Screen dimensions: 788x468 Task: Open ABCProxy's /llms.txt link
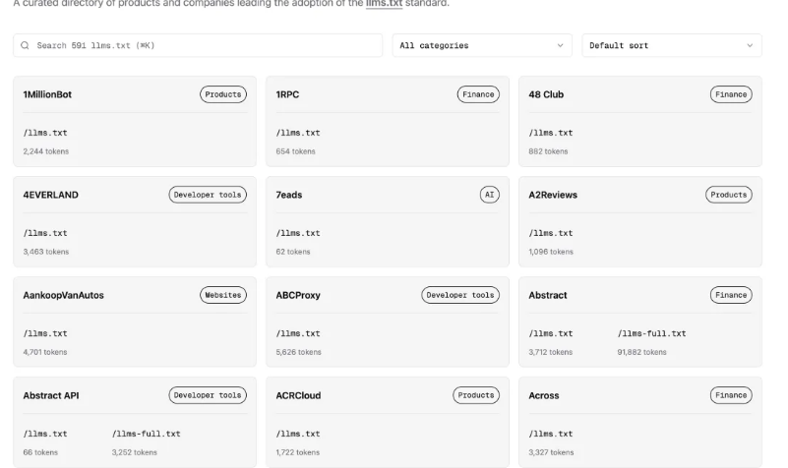pyautogui.click(x=297, y=333)
